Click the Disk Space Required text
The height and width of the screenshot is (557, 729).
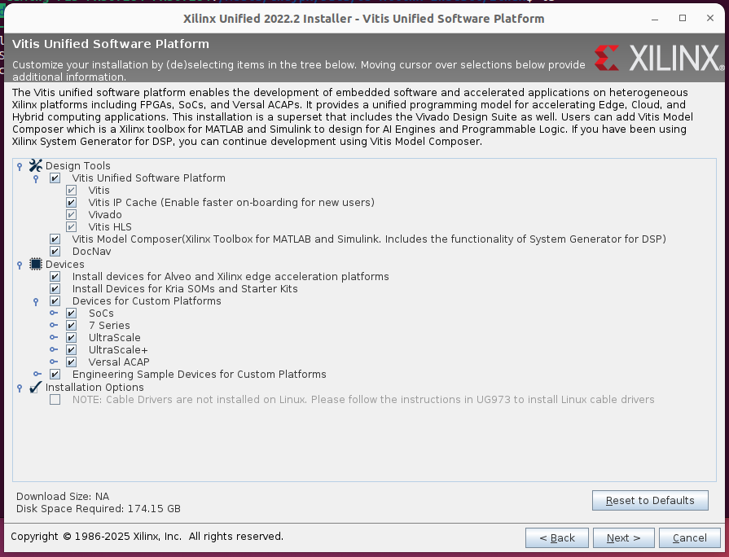[98, 509]
